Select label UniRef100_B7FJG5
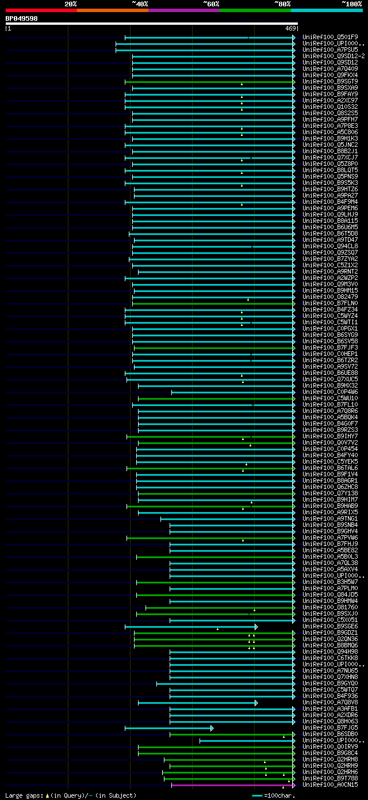Image resolution: width=368 pixels, height=800 pixels. point(330,727)
